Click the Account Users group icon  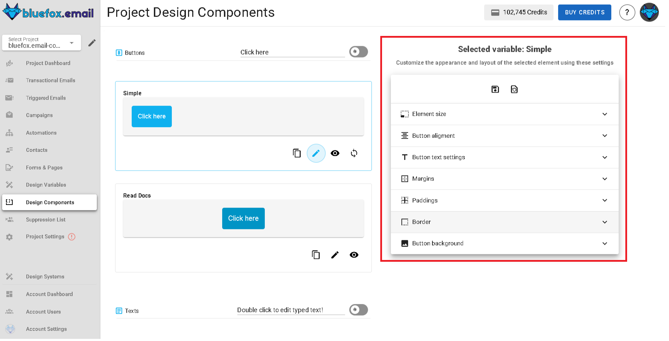pos(10,312)
